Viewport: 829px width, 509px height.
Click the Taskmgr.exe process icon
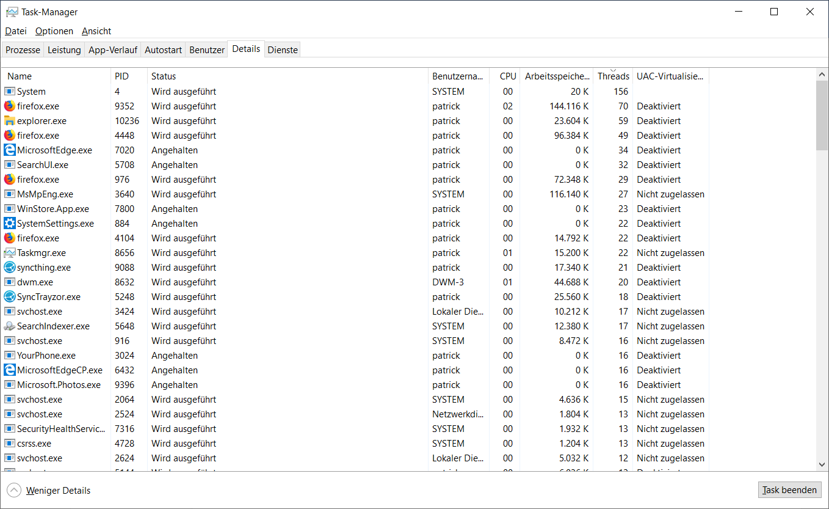[x=10, y=252]
